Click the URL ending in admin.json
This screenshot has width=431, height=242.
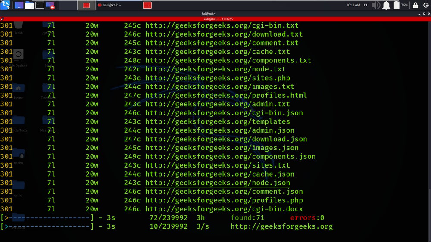pos(220,130)
